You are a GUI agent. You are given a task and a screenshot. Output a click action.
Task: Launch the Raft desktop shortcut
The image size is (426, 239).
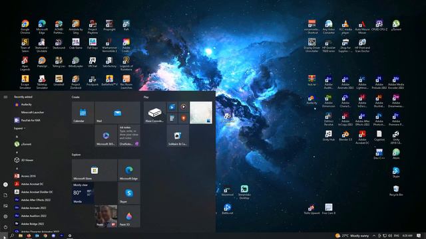click(x=126, y=25)
